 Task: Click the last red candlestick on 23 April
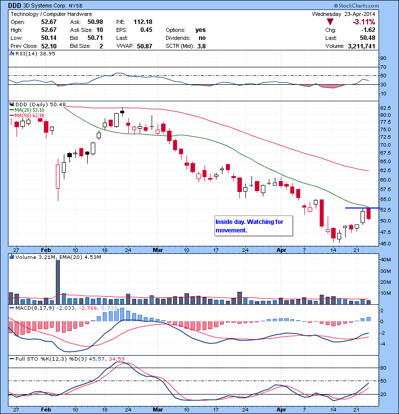(369, 213)
